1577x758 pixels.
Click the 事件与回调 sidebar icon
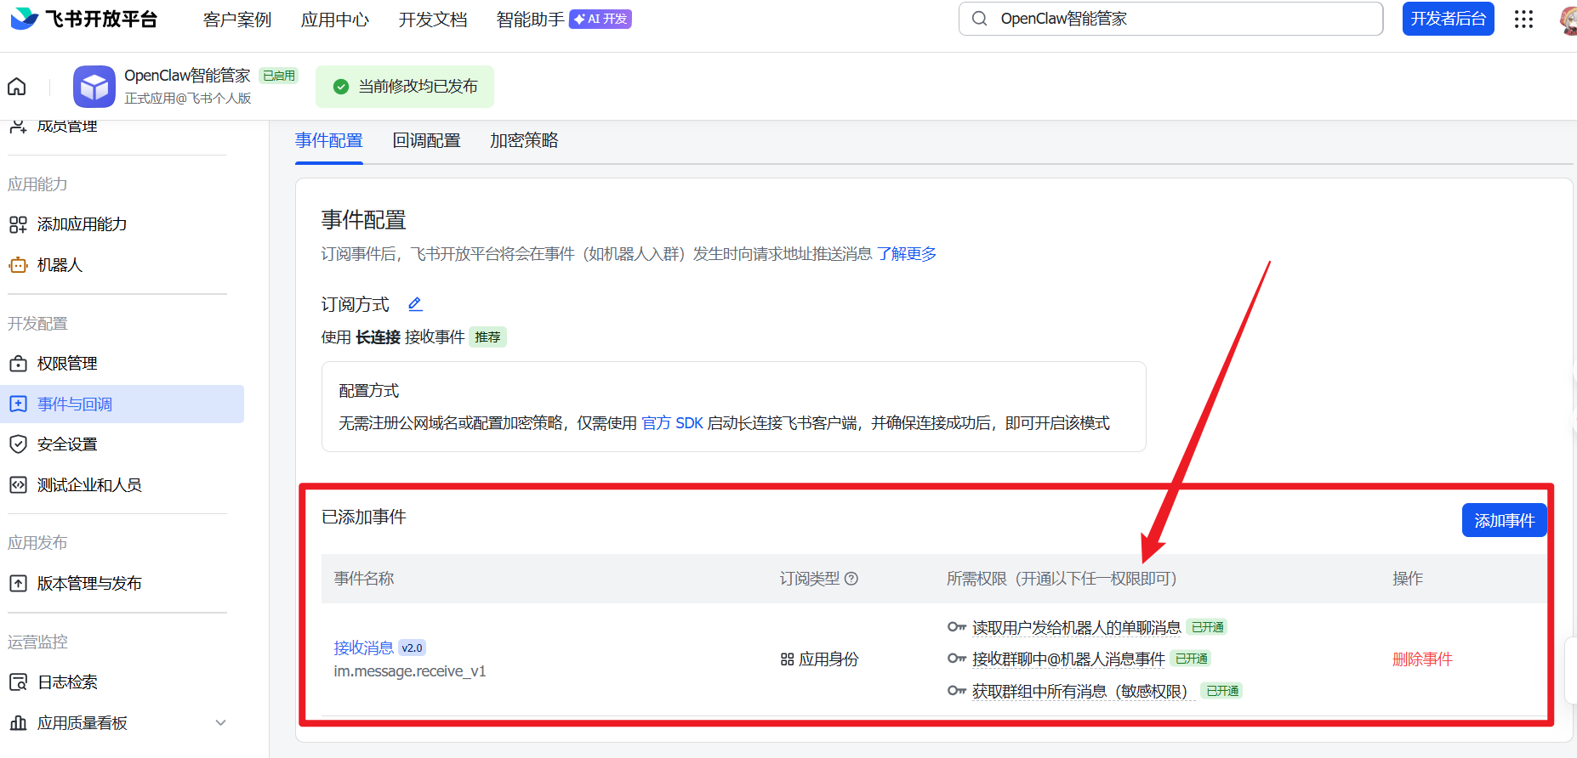[x=18, y=404]
